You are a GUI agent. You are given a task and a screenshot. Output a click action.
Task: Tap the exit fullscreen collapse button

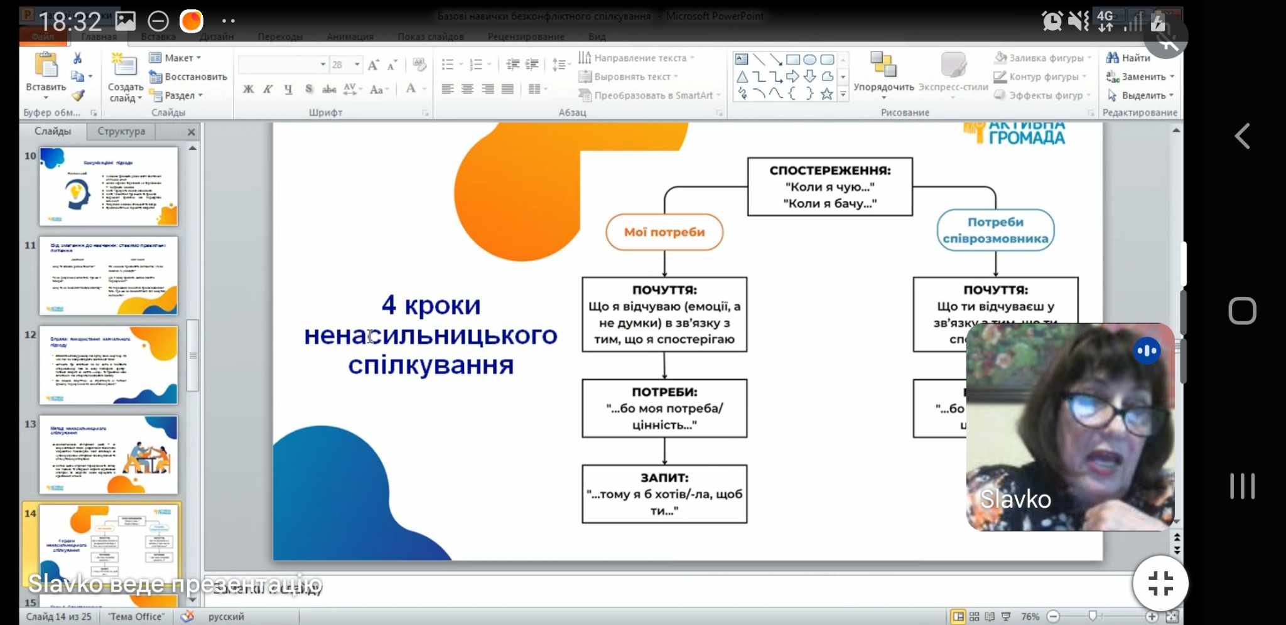click(x=1160, y=583)
